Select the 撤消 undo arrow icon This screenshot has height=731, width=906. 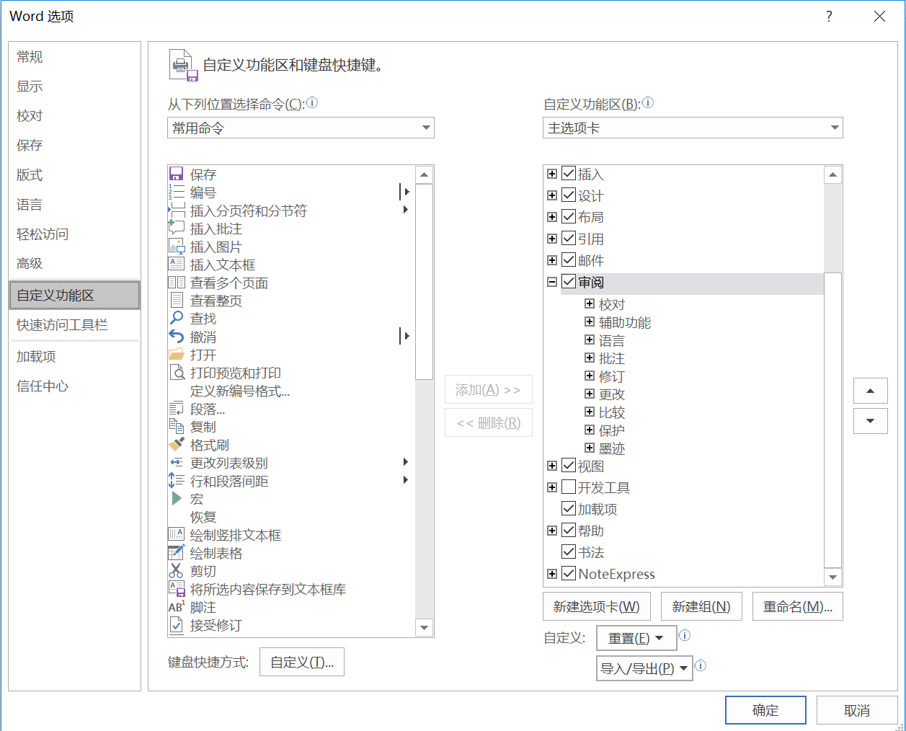click(x=175, y=336)
